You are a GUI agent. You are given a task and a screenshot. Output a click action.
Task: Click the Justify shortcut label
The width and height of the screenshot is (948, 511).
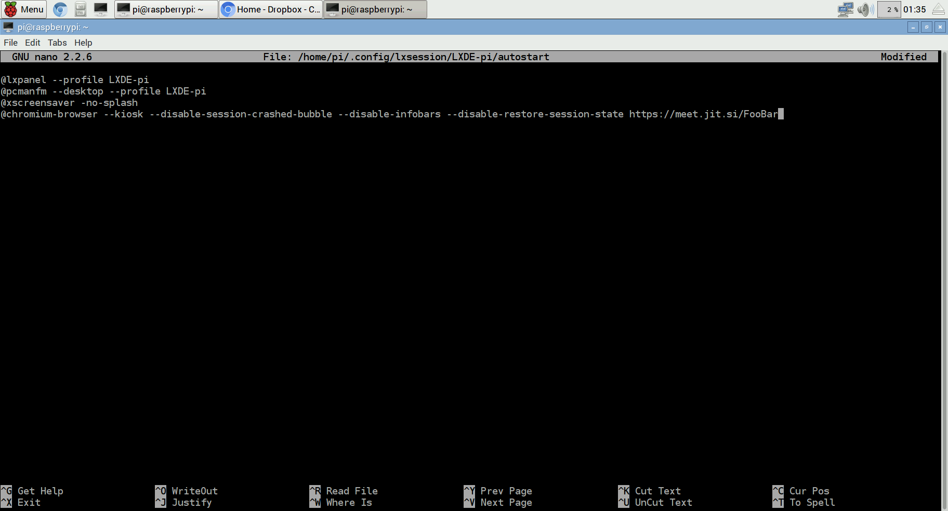coord(192,503)
